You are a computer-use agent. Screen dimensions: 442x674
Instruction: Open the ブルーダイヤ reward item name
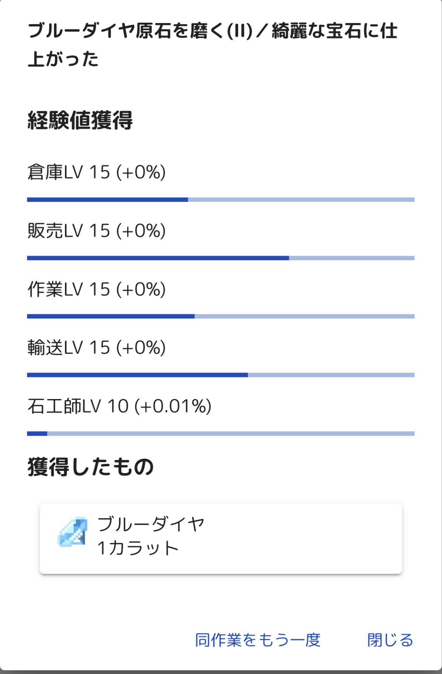[150, 524]
